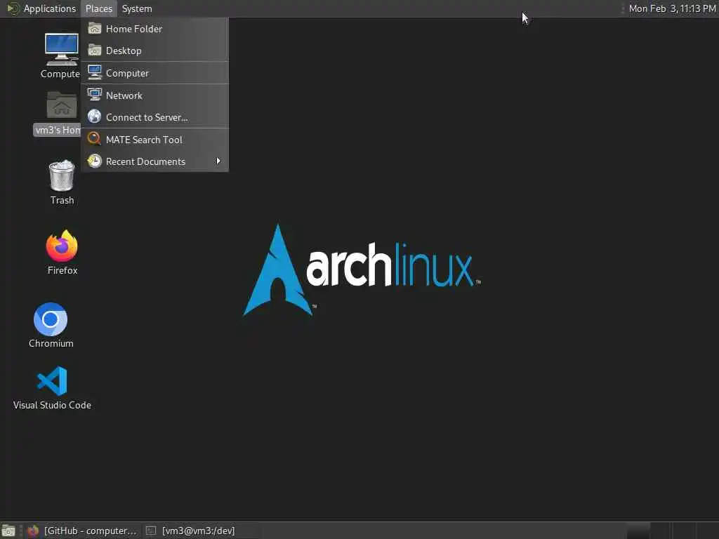Click the MATE logo icon beside Applications
The height and width of the screenshot is (539, 719).
click(x=13, y=8)
